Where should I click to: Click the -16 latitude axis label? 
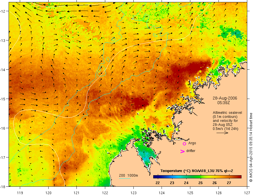tap(3, 128)
